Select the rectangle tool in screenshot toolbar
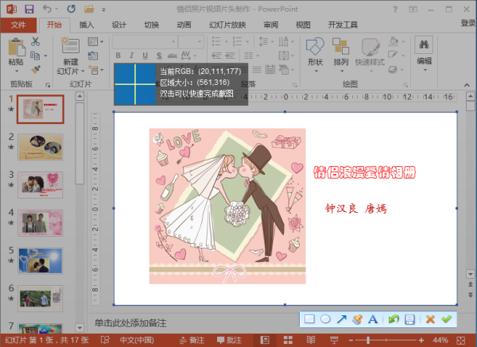This screenshot has height=347, width=477. [x=310, y=319]
